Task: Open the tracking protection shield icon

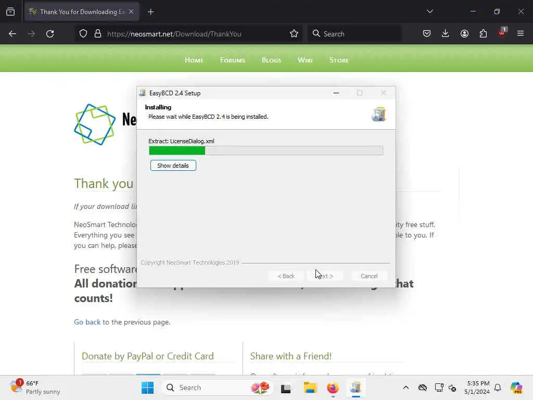Action: 83,34
